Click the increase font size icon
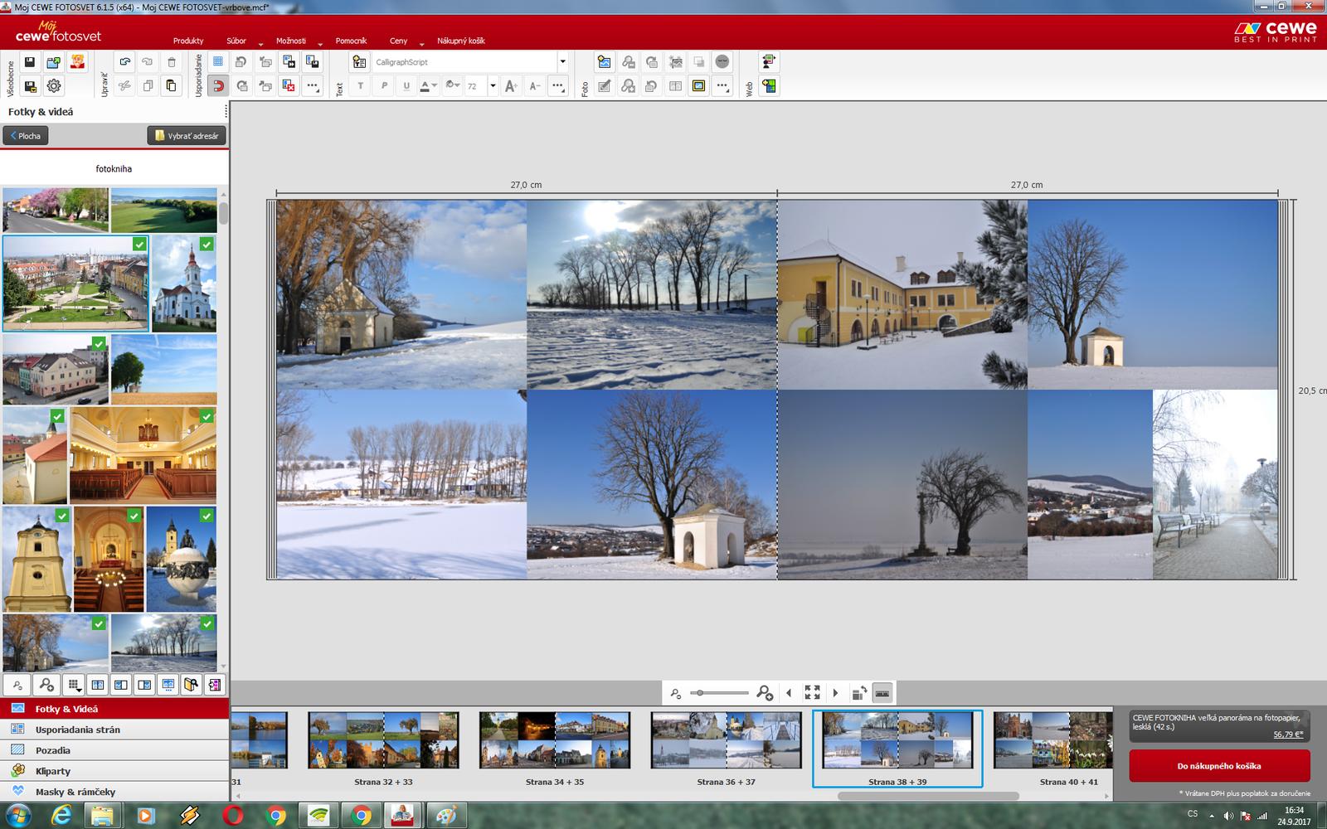The width and height of the screenshot is (1327, 829). coord(511,86)
